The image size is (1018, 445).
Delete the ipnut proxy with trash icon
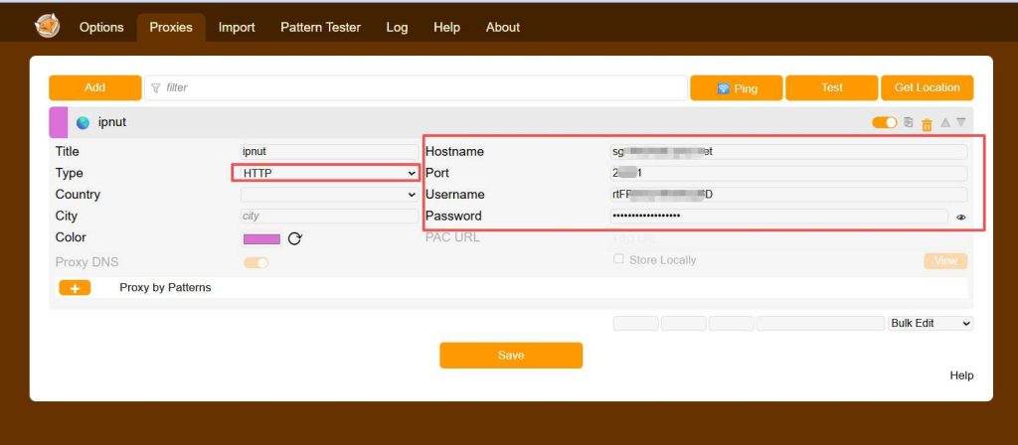coord(927,124)
